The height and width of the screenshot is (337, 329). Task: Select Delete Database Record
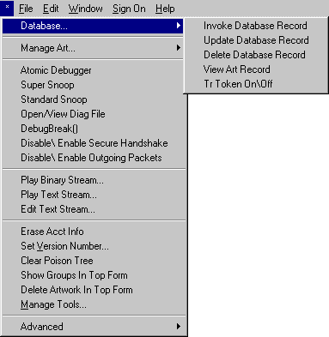[x=254, y=55]
